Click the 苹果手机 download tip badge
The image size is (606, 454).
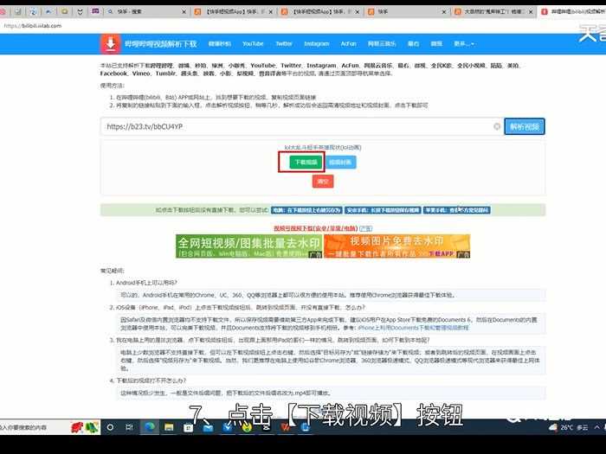(456, 210)
